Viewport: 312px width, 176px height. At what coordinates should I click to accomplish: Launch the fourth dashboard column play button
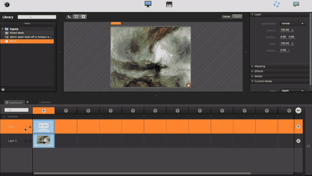click(110, 110)
